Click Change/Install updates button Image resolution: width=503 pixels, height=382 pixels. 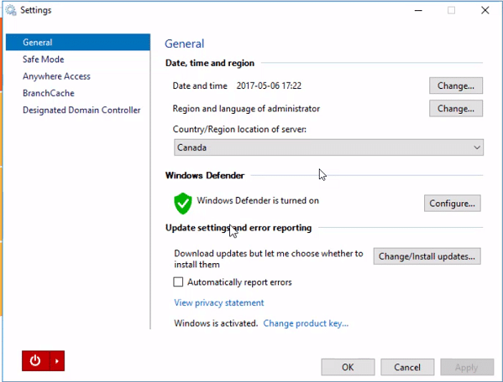[427, 256]
